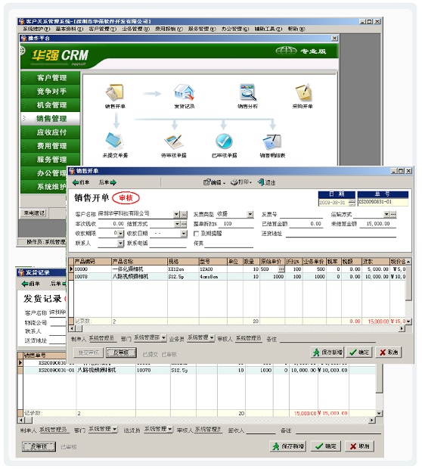The image size is (422, 469).
Task: Click the 送货地址 input field in 销售开单
Action: (341, 234)
